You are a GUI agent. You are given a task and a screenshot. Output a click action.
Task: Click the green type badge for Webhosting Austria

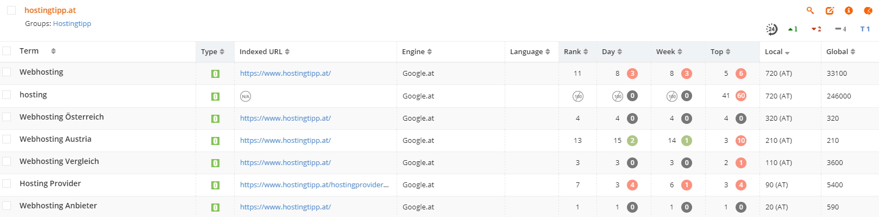215,141
